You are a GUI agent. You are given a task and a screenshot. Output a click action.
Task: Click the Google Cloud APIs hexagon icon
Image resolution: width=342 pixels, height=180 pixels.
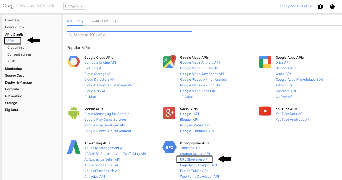tap(74, 62)
